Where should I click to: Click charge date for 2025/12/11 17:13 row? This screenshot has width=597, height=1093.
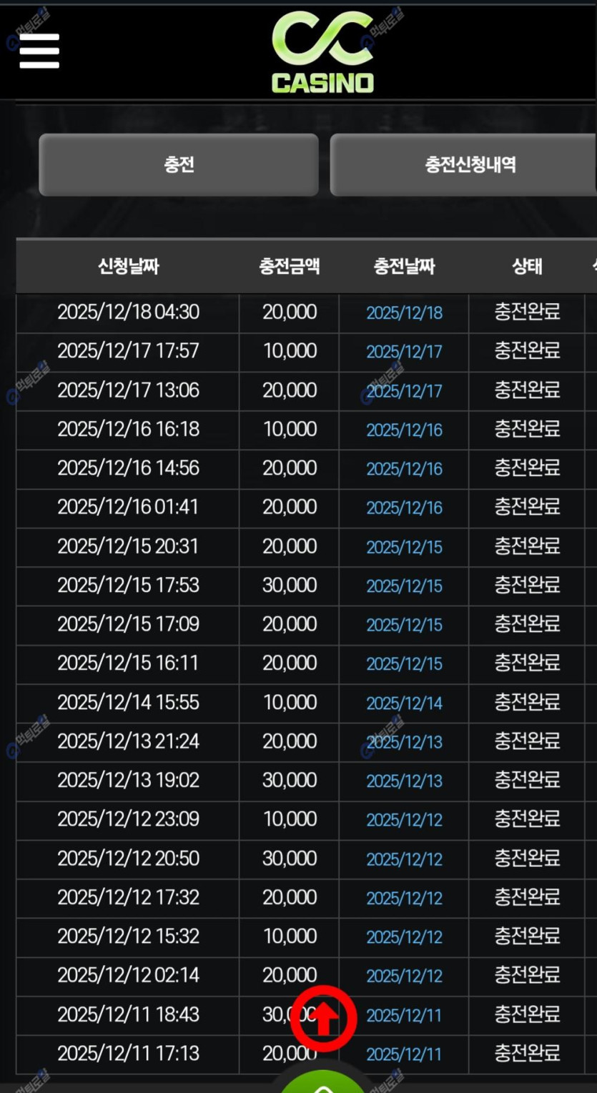coord(404,1054)
